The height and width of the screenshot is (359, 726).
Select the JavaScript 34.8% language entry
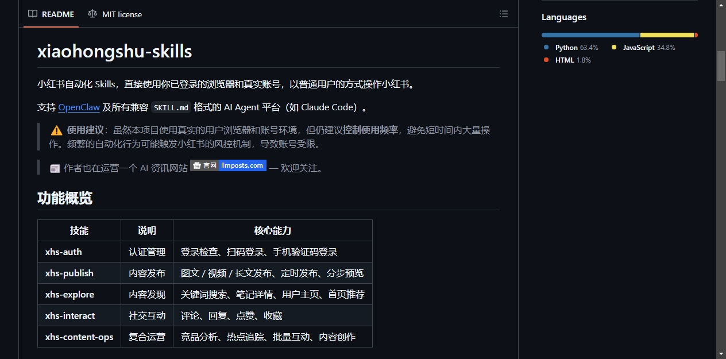click(643, 48)
